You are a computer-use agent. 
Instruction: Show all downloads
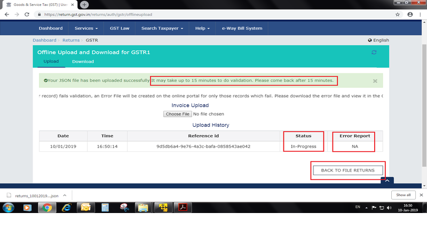point(404,195)
